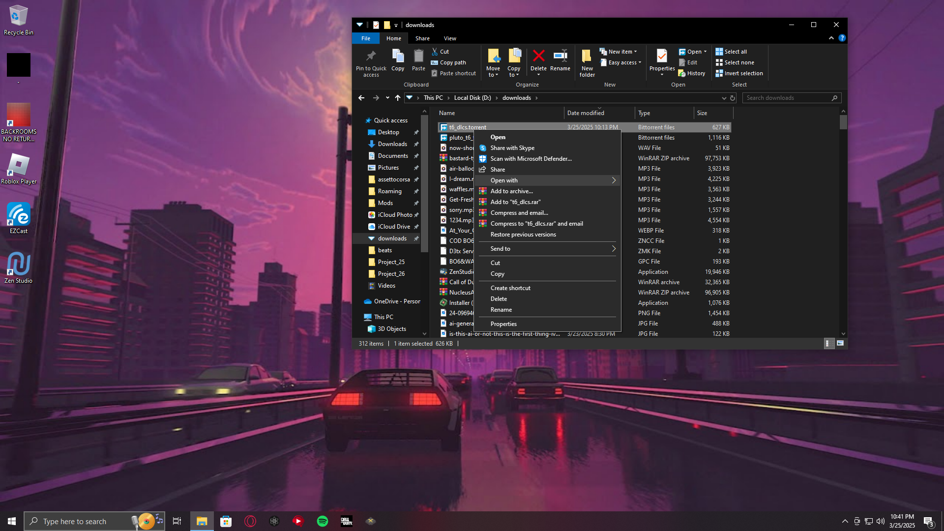
Task: Click the Rename icon in Organize group
Action: [560, 57]
